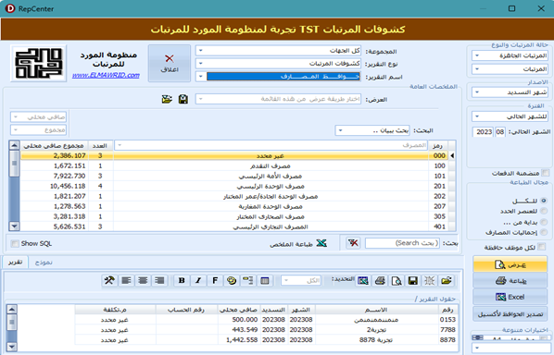Align report text right
The image size is (554, 355).
point(159,280)
